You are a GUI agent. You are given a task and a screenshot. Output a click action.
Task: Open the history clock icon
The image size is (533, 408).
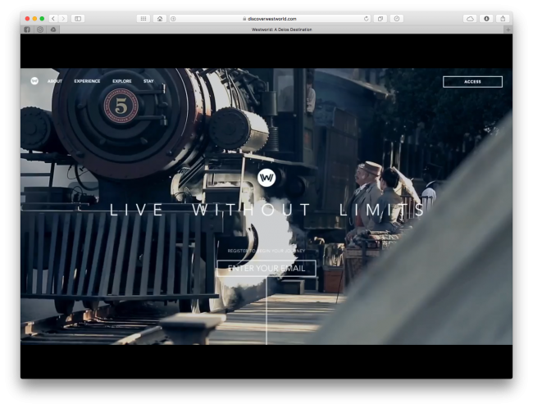point(397,19)
